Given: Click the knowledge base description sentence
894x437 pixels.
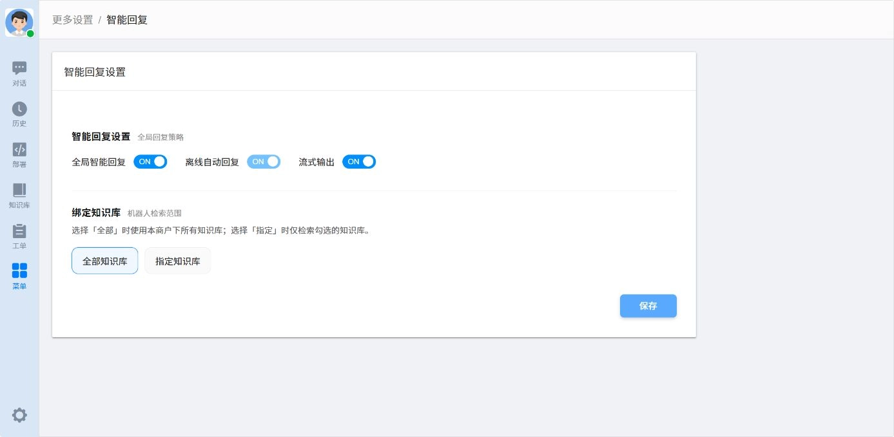Looking at the screenshot, I should click(x=222, y=230).
